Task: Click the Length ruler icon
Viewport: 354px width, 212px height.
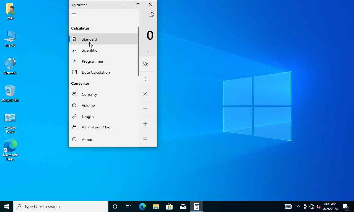Action: coord(74,116)
